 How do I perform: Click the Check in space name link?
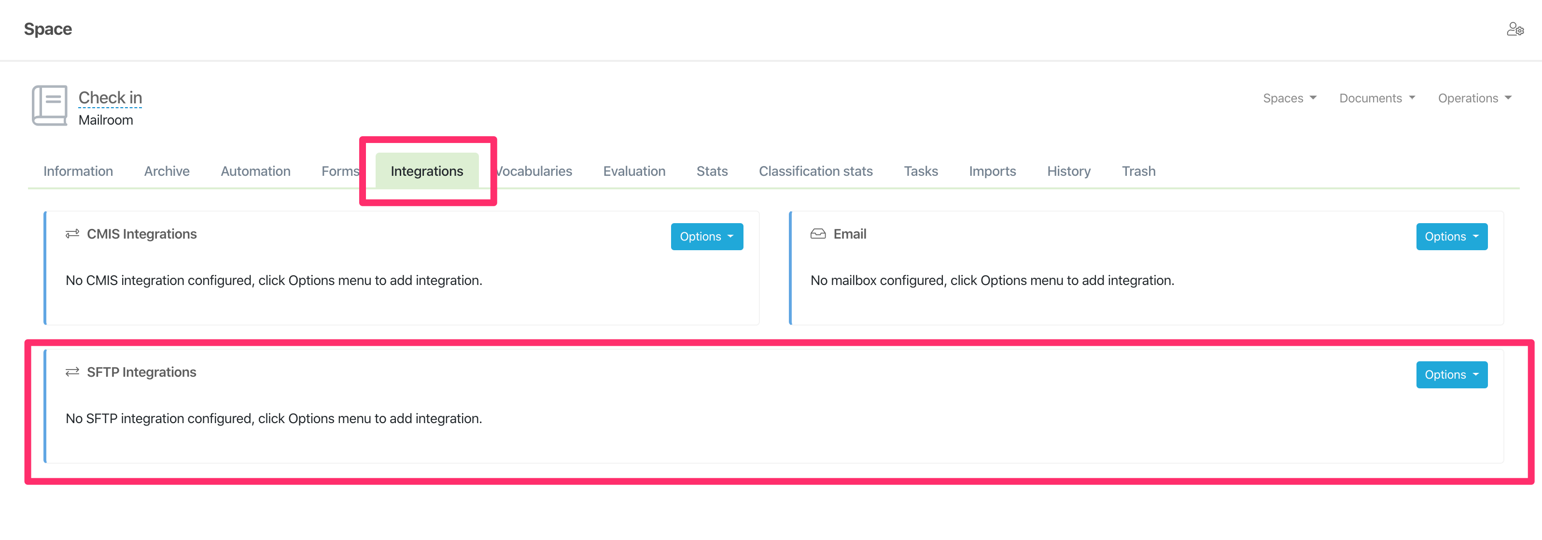click(x=110, y=98)
